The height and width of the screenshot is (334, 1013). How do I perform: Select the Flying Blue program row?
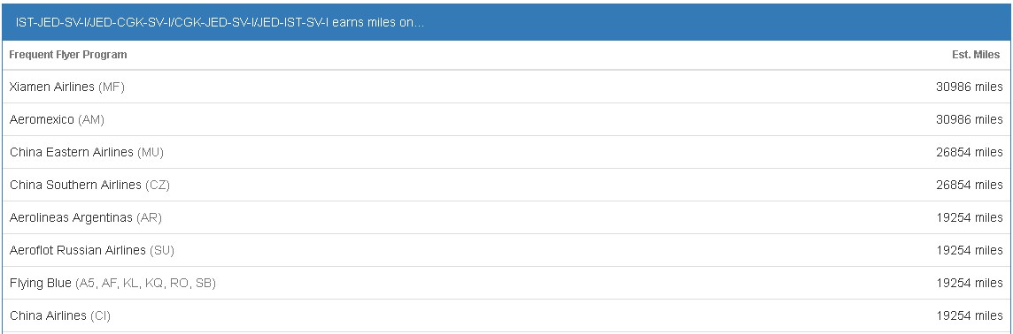506,283
